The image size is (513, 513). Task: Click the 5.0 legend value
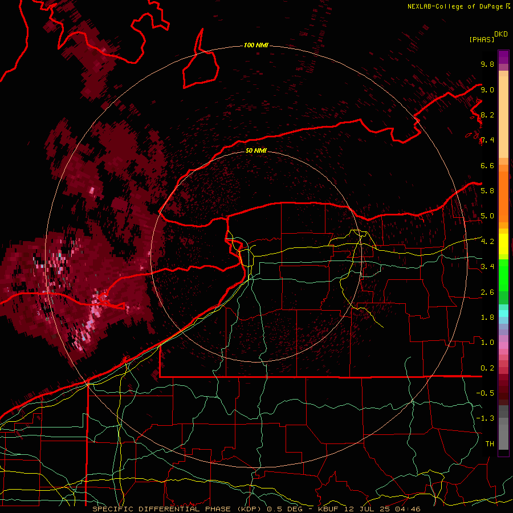point(487,216)
